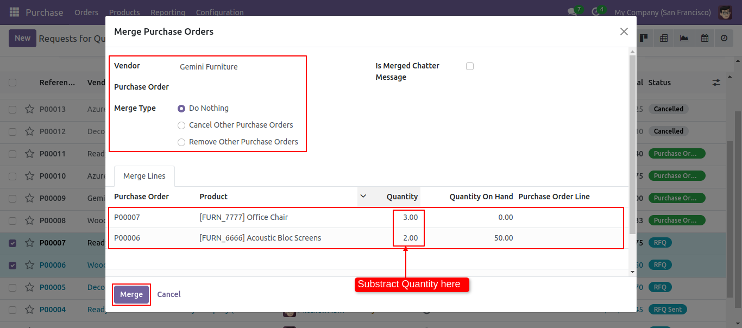Switch to kanban view icon
The image size is (742, 328).
pos(644,38)
